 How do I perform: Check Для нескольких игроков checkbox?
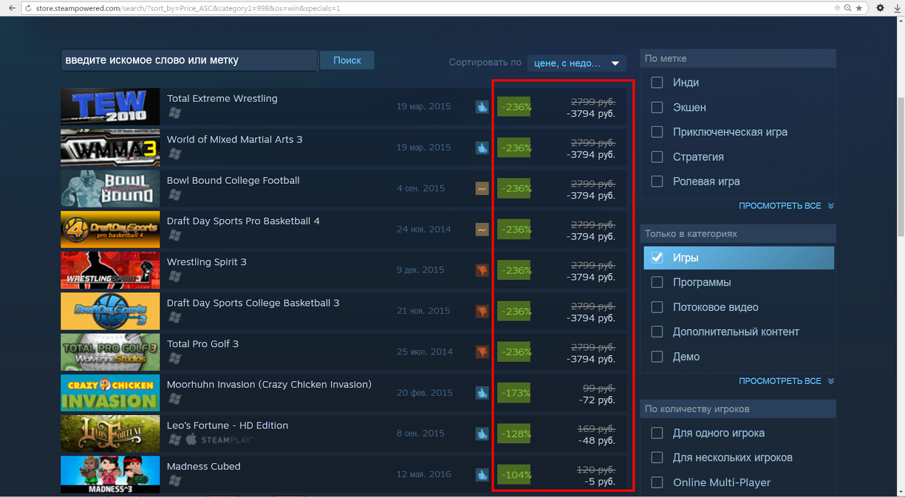(657, 457)
